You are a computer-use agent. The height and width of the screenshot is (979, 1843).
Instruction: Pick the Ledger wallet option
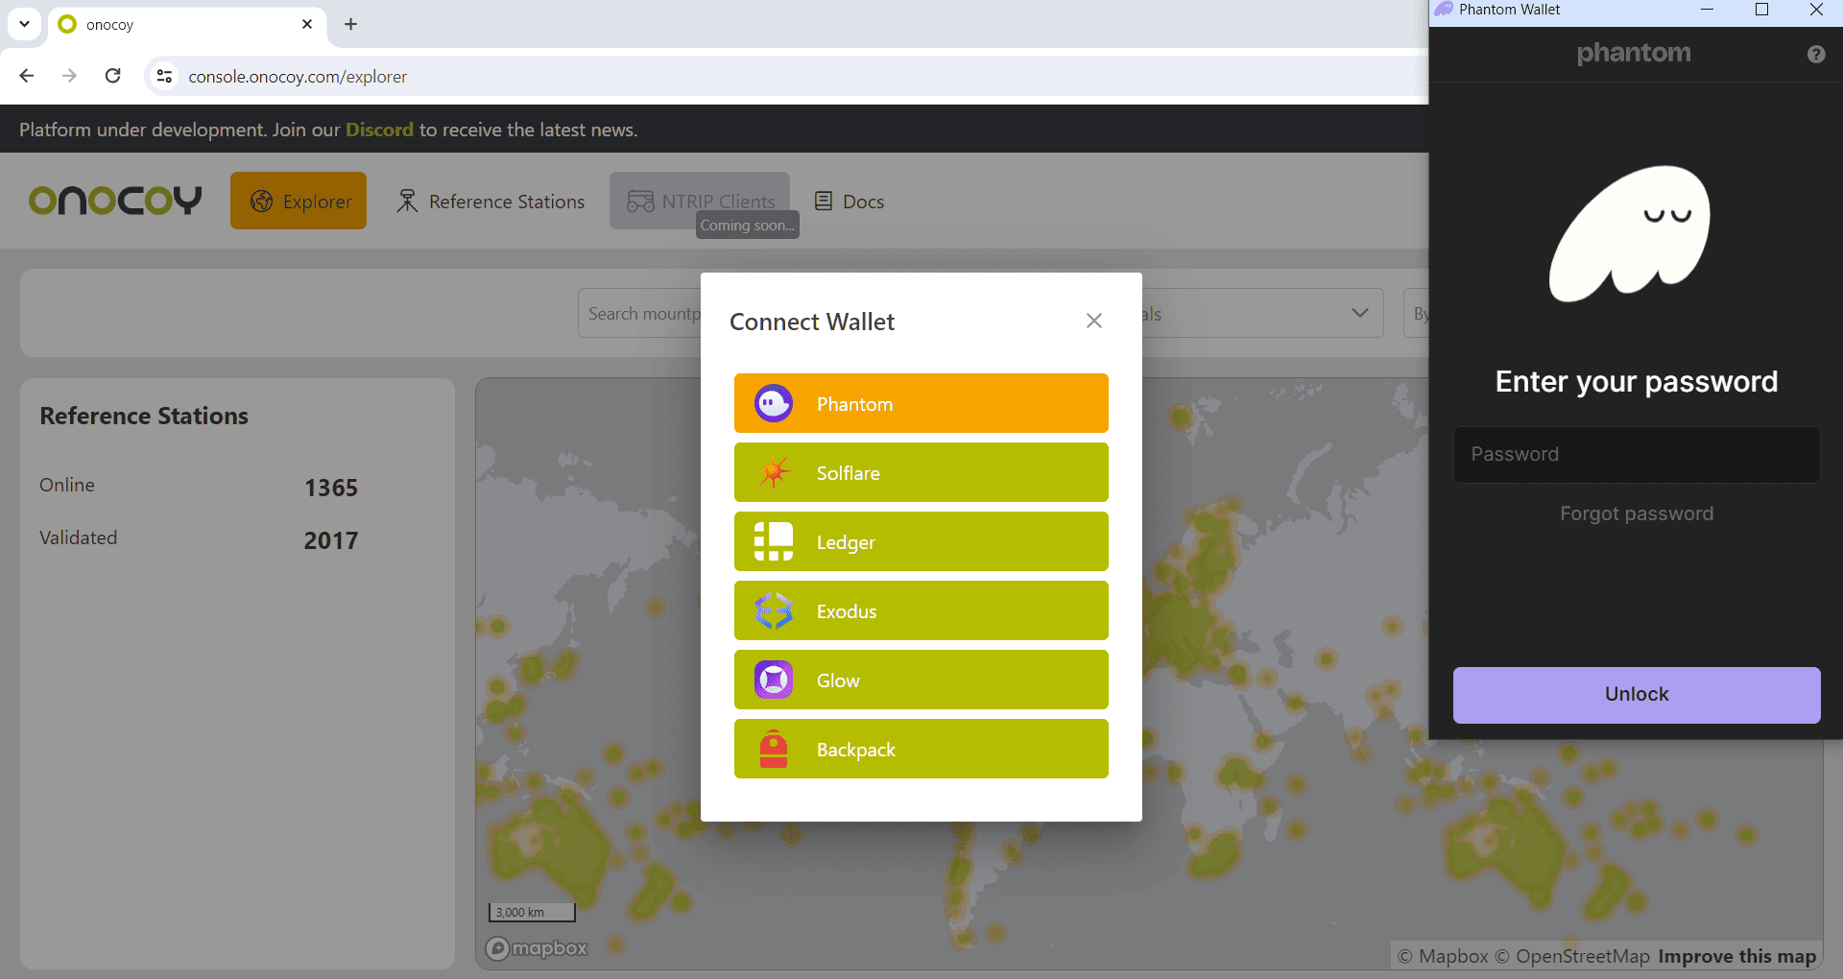921,541
